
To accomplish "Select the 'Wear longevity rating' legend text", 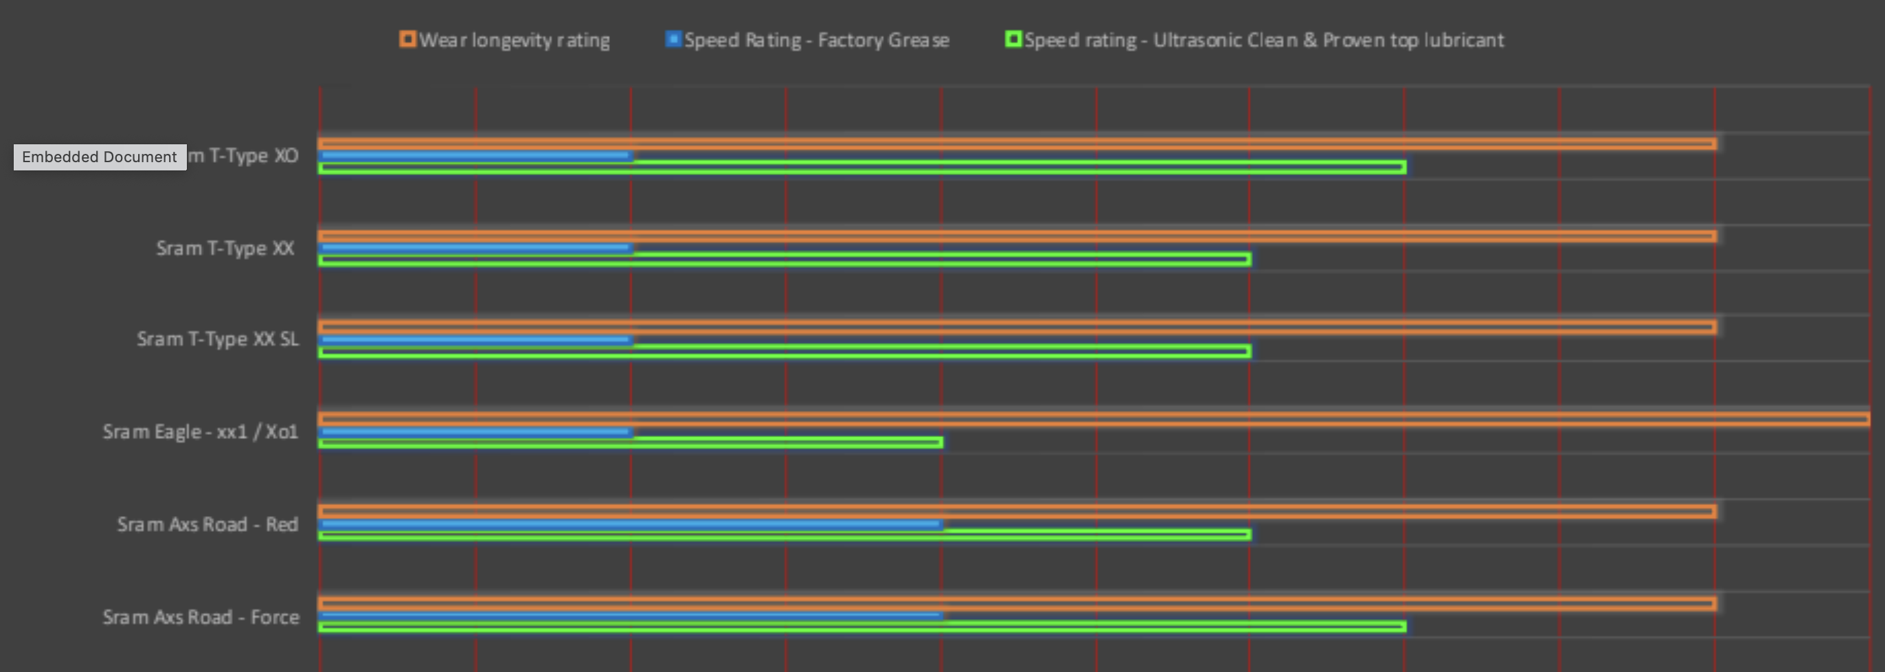I will (x=515, y=41).
